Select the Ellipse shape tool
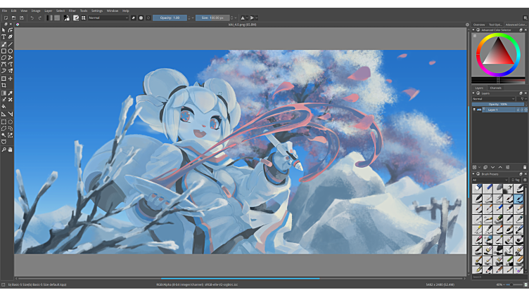This screenshot has height=297, width=529. tap(10, 51)
